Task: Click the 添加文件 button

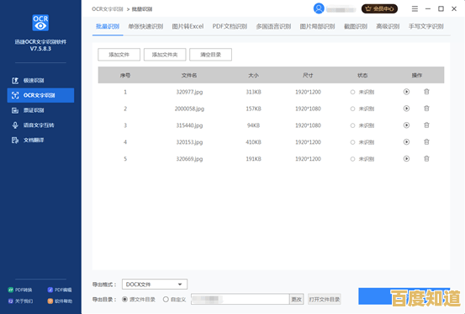Action: 119,55
